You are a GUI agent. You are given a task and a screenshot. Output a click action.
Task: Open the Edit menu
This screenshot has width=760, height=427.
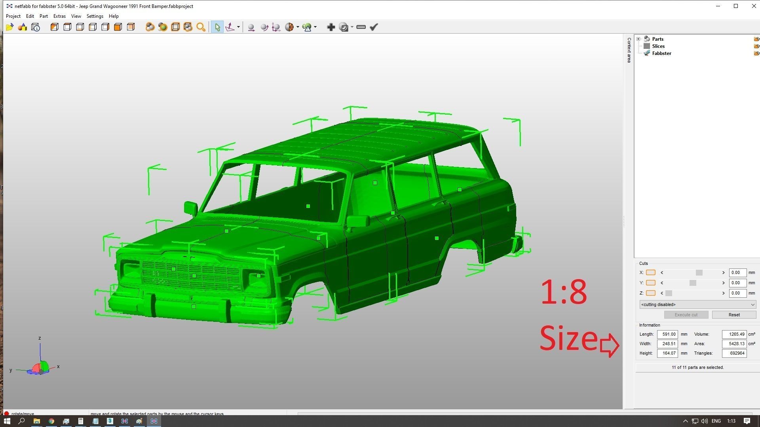(x=30, y=16)
